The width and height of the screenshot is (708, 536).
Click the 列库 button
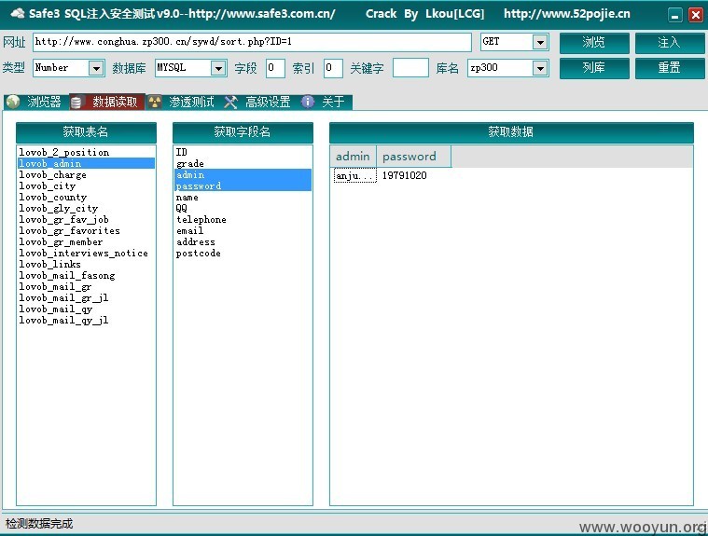[594, 68]
